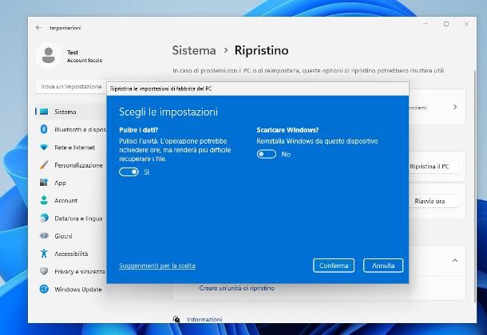Open the App settings label
487x335 pixels.
[x=60, y=183]
